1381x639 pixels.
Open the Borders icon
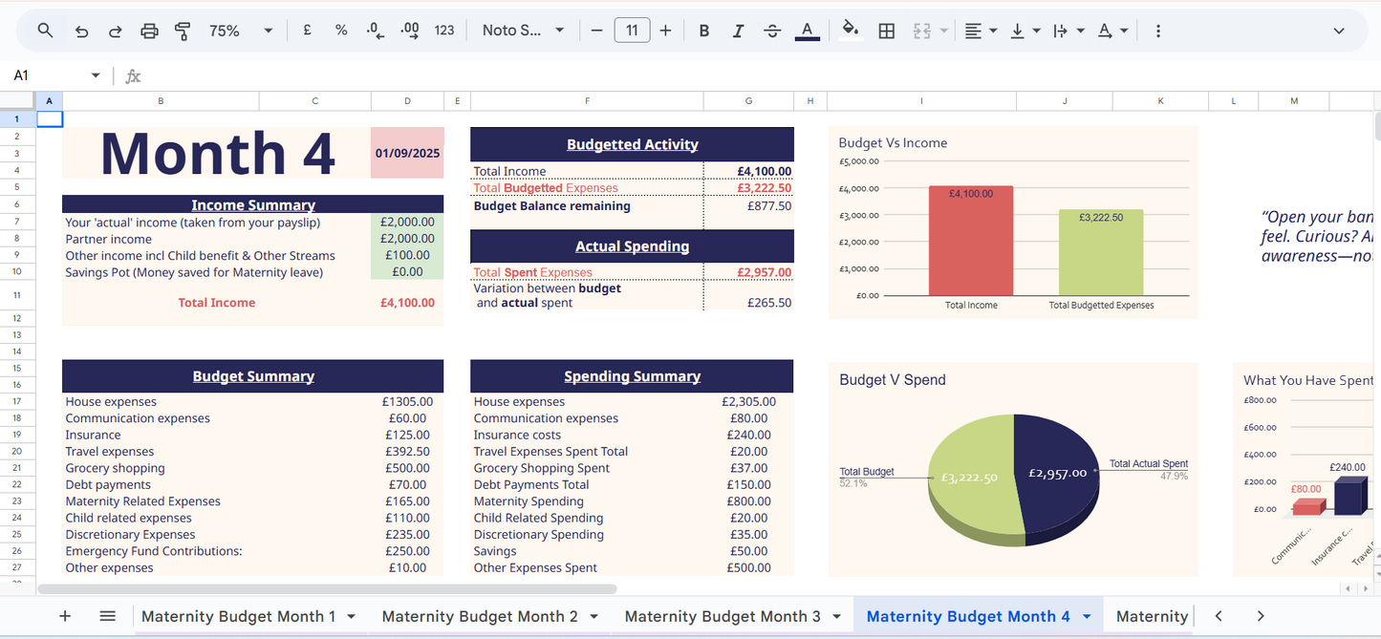pos(886,30)
